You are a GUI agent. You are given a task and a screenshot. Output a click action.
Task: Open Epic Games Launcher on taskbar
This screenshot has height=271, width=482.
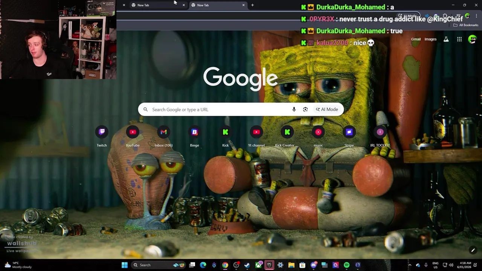(269, 265)
